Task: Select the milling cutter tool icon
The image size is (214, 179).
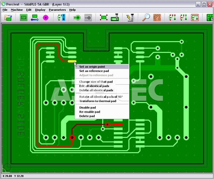Action: point(115,17)
